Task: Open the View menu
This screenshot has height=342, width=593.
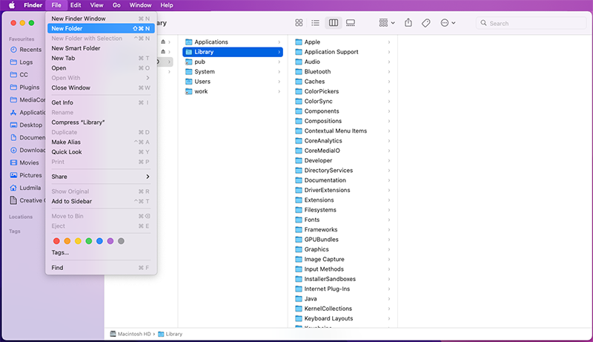Action: click(96, 5)
